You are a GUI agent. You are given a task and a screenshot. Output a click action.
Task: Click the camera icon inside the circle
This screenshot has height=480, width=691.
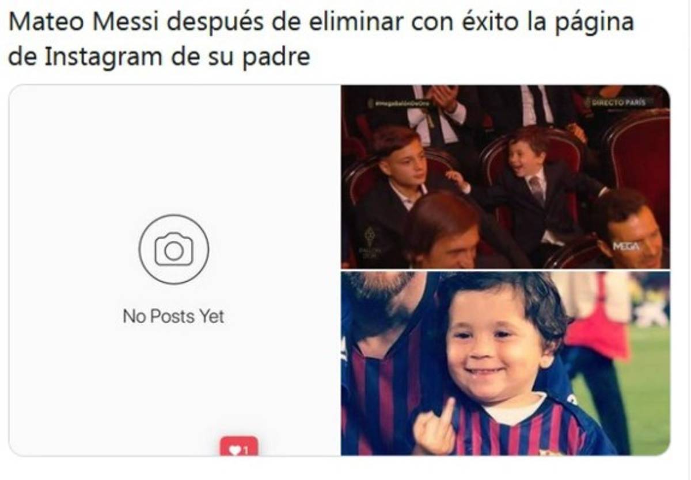(x=174, y=249)
